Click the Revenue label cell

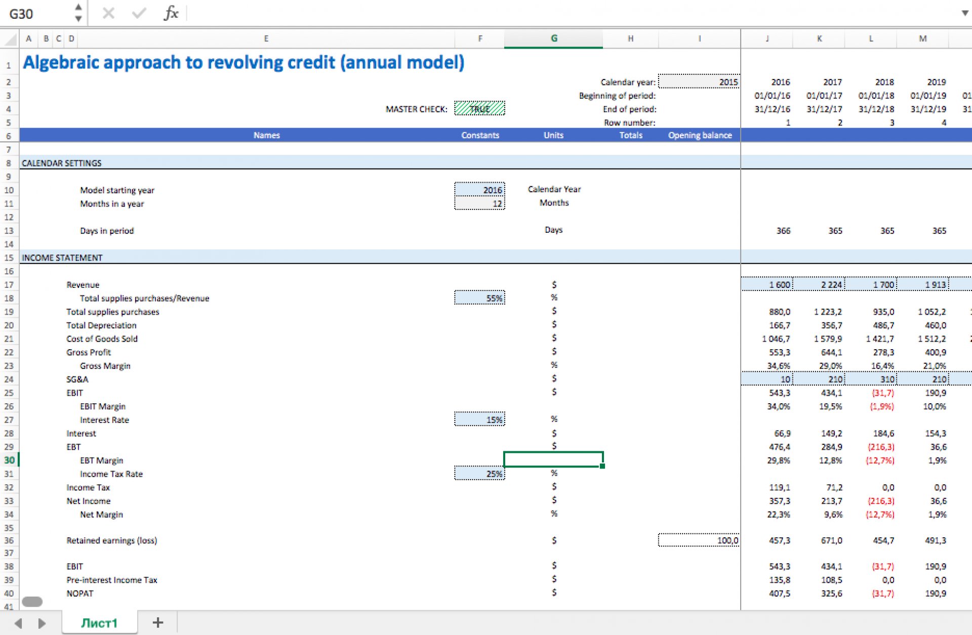[83, 284]
